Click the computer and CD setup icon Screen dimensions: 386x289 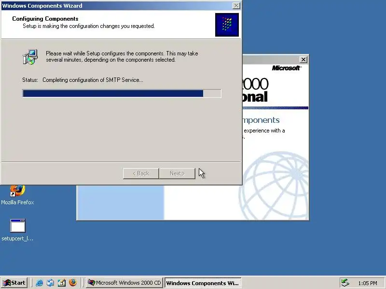coord(30,57)
